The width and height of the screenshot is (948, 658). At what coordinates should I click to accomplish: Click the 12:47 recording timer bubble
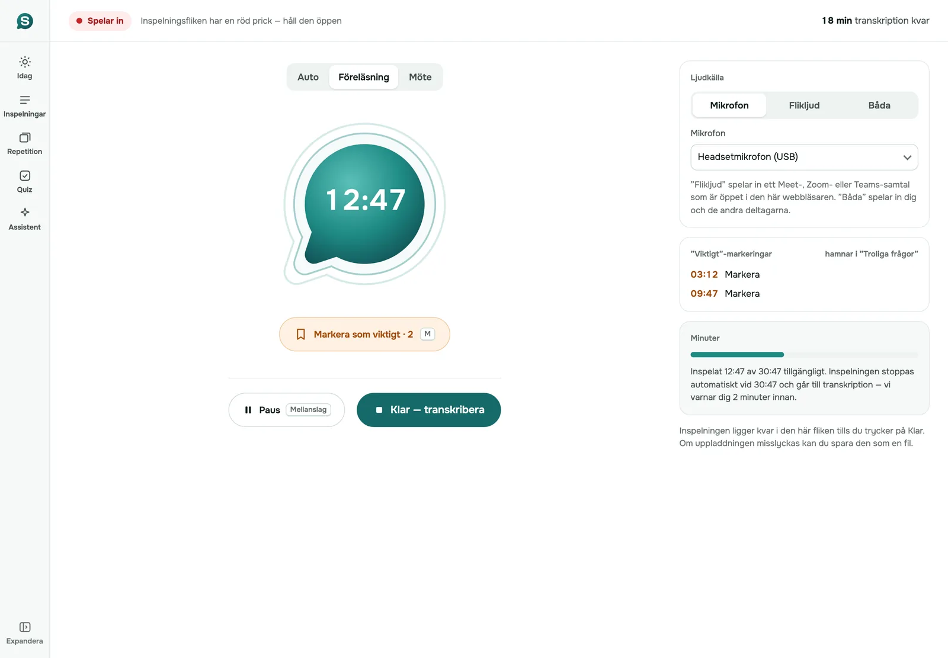point(365,204)
